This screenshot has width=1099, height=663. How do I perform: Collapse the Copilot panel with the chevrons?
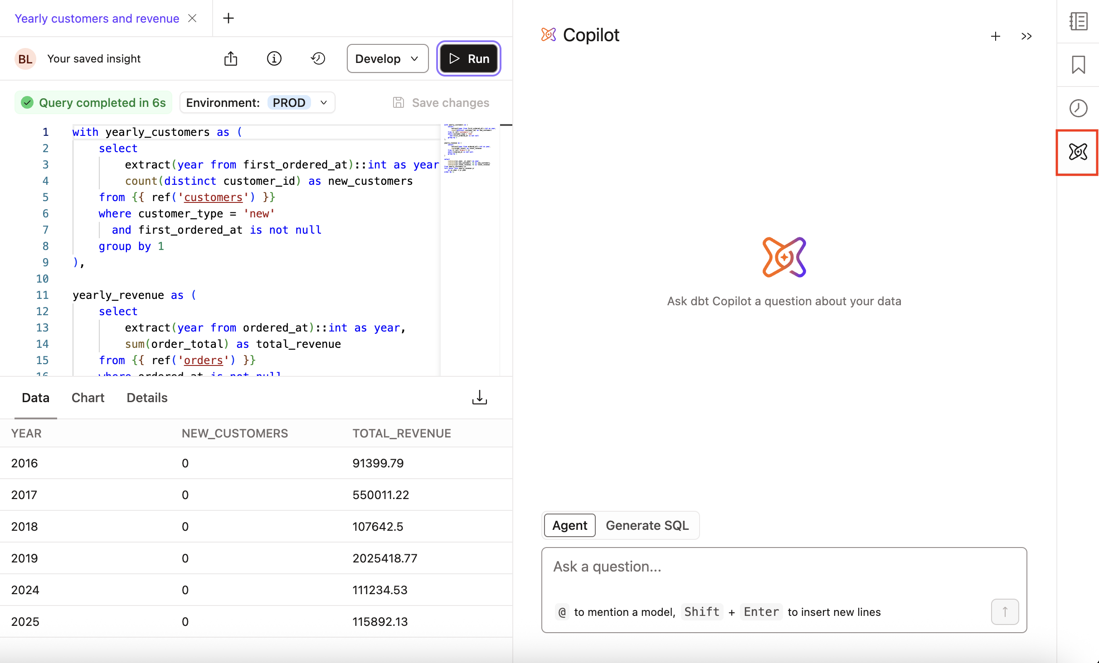[1026, 36]
